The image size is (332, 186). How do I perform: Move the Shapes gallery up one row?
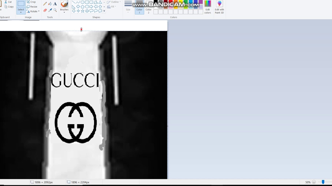pos(104,2)
